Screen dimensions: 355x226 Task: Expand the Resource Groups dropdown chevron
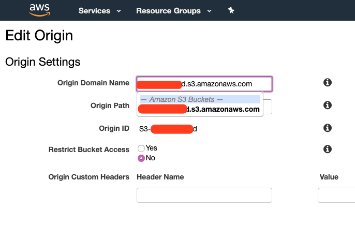point(210,11)
